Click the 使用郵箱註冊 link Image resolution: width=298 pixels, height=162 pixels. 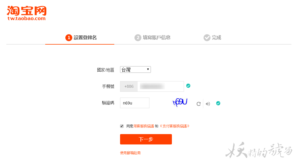point(130,153)
